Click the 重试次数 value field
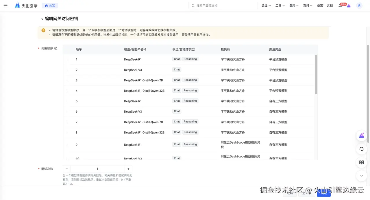The height and width of the screenshot is (200, 370). [x=97, y=169]
